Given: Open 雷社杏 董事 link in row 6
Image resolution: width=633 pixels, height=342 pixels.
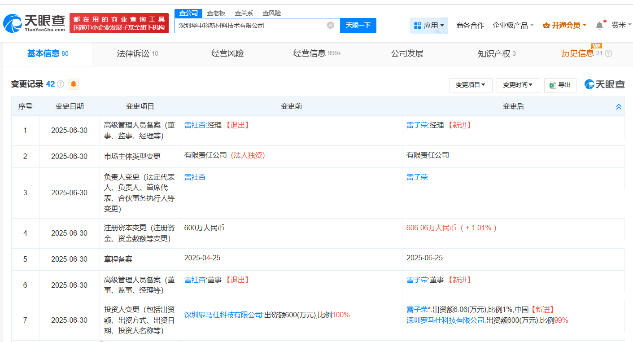Looking at the screenshot, I should pyautogui.click(x=195, y=280).
